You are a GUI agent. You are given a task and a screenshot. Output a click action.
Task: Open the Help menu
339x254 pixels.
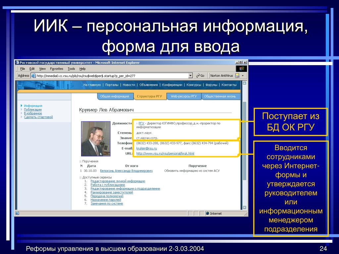tap(82, 69)
